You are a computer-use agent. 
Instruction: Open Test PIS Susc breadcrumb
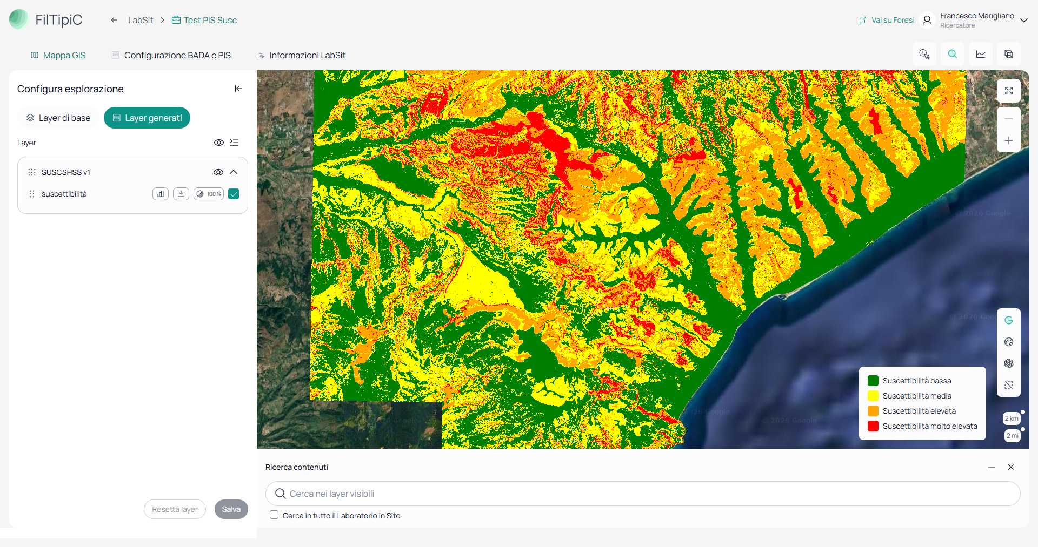click(x=204, y=20)
